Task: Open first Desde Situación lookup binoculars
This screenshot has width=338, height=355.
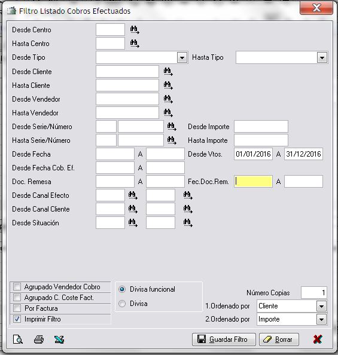Action: tap(133, 223)
